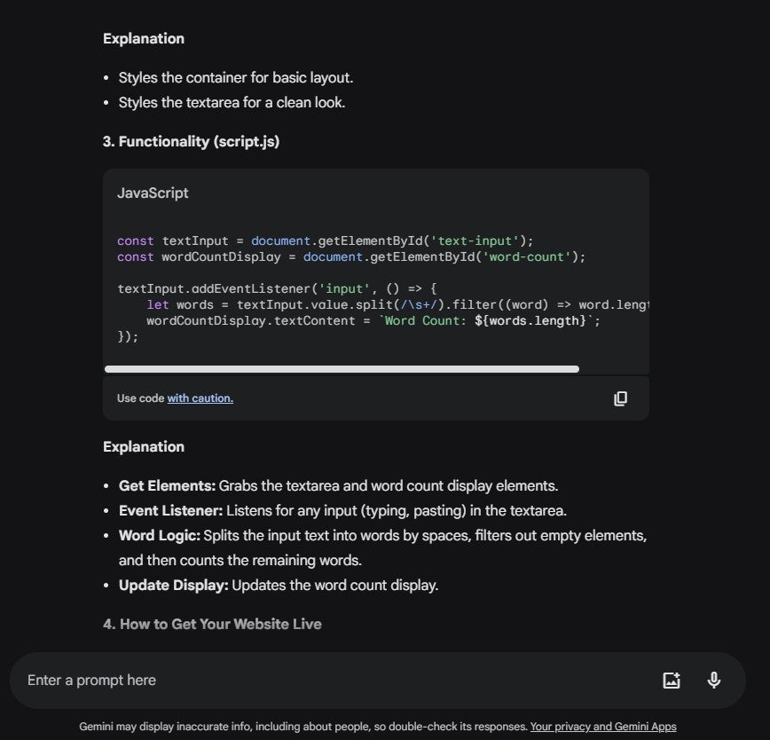The image size is (770, 740).
Task: Click "Styles the container for basic layout" bullet
Action: (x=236, y=77)
